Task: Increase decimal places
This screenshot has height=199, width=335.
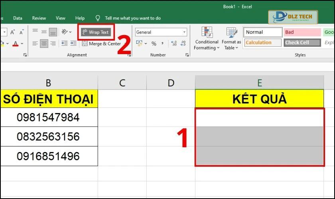Action: (x=174, y=43)
